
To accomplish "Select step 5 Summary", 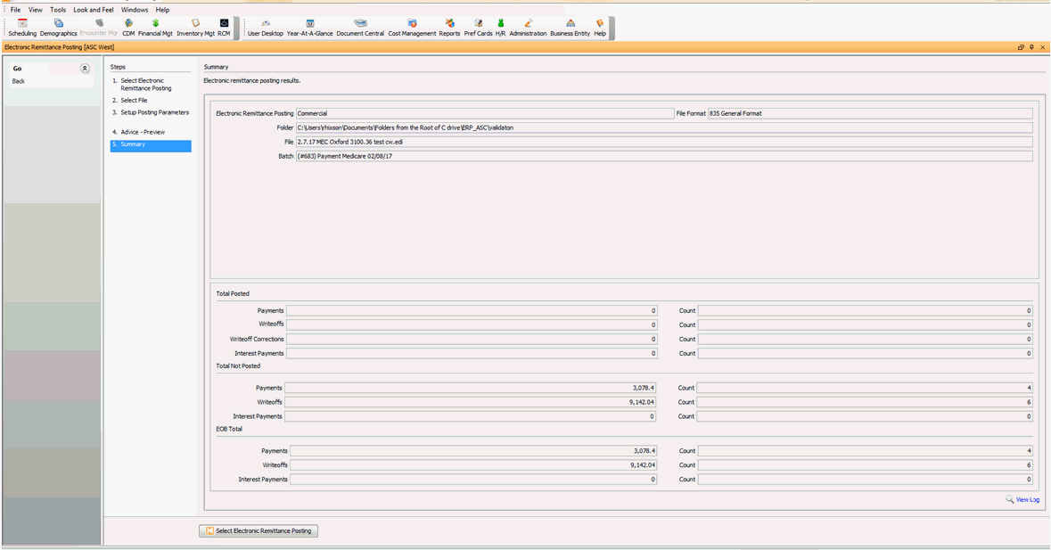I will [151, 145].
